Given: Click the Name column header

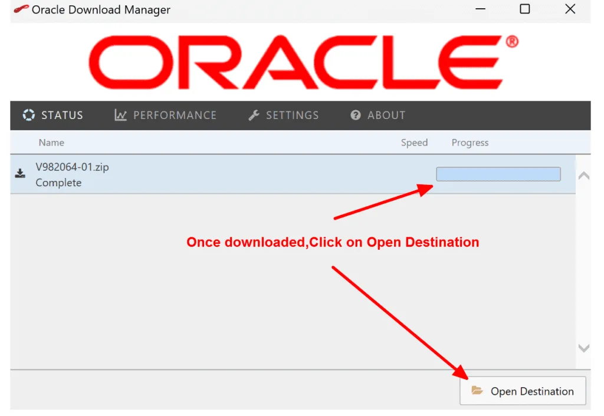Looking at the screenshot, I should [51, 143].
